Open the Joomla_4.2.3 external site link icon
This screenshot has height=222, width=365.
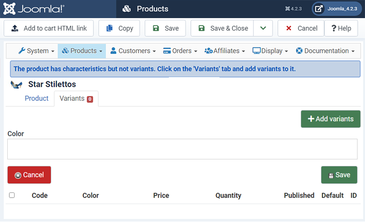[319, 9]
